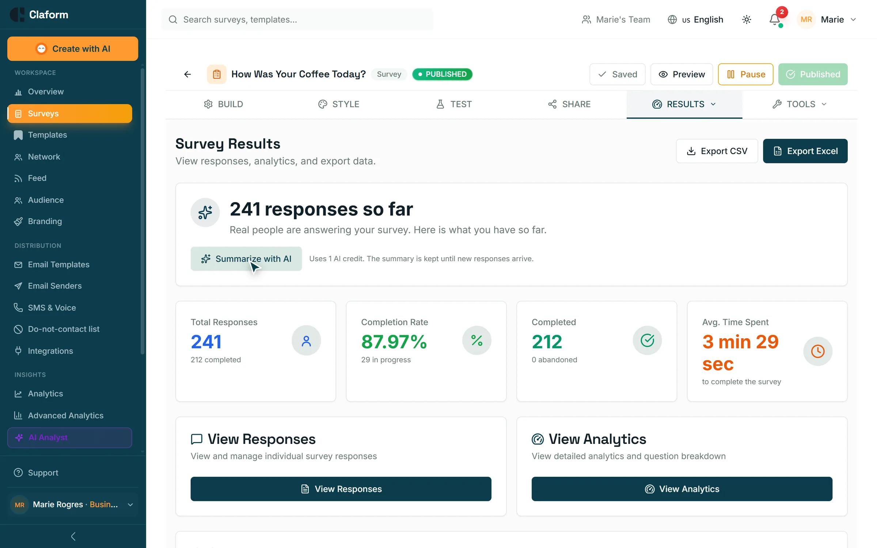877x548 pixels.
Task: Open Branding in the sidebar
Action: point(69,221)
